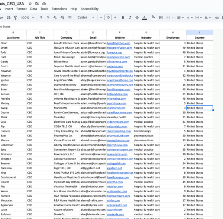Click the move to folder icon
This screenshot has width=223, height=219.
37,4
